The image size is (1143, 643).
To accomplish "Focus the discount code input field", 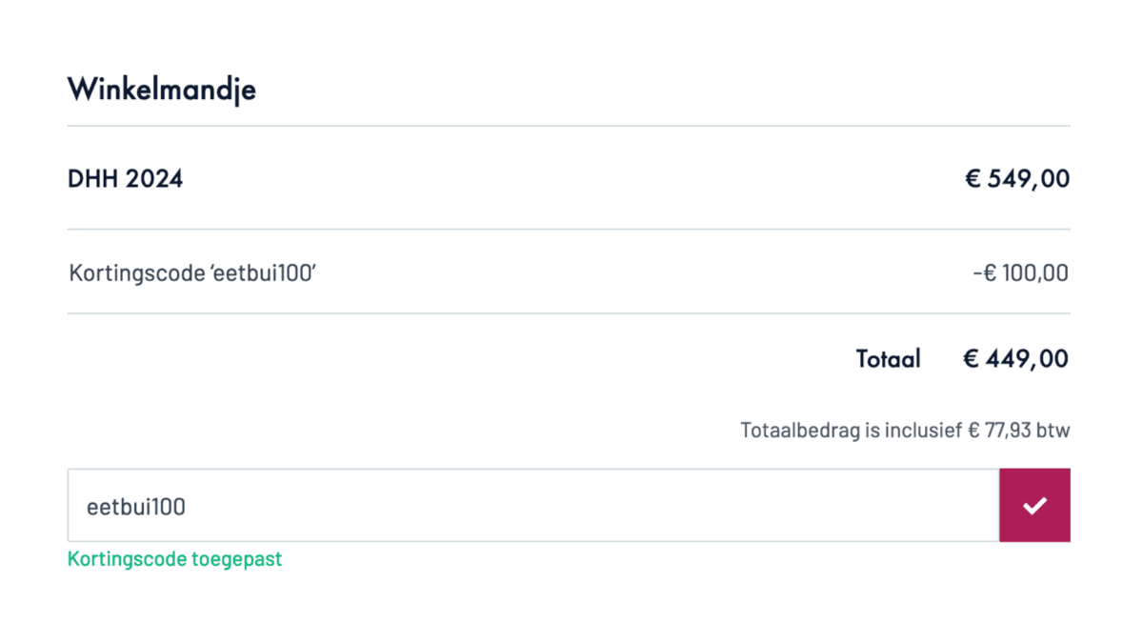I will (x=533, y=505).
